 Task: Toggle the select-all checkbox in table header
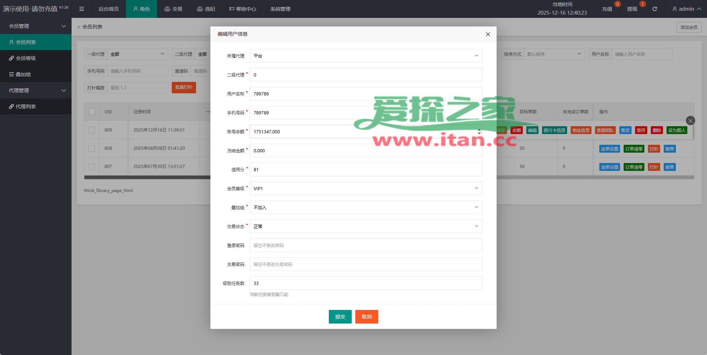92,112
